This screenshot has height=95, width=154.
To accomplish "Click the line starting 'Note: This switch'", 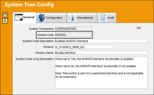I will 99,73.
